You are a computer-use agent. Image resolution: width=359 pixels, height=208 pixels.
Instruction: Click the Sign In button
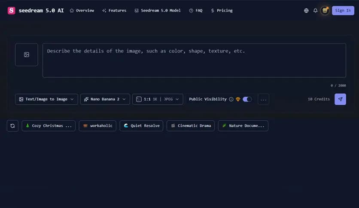click(343, 11)
